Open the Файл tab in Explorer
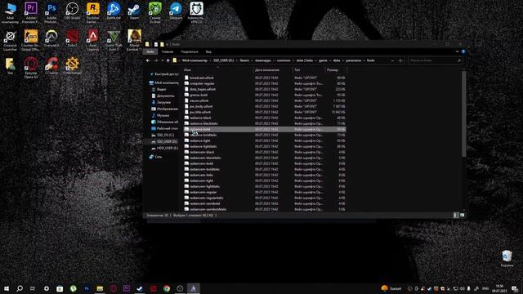Screen dimensions: 523x294 pos(150,51)
